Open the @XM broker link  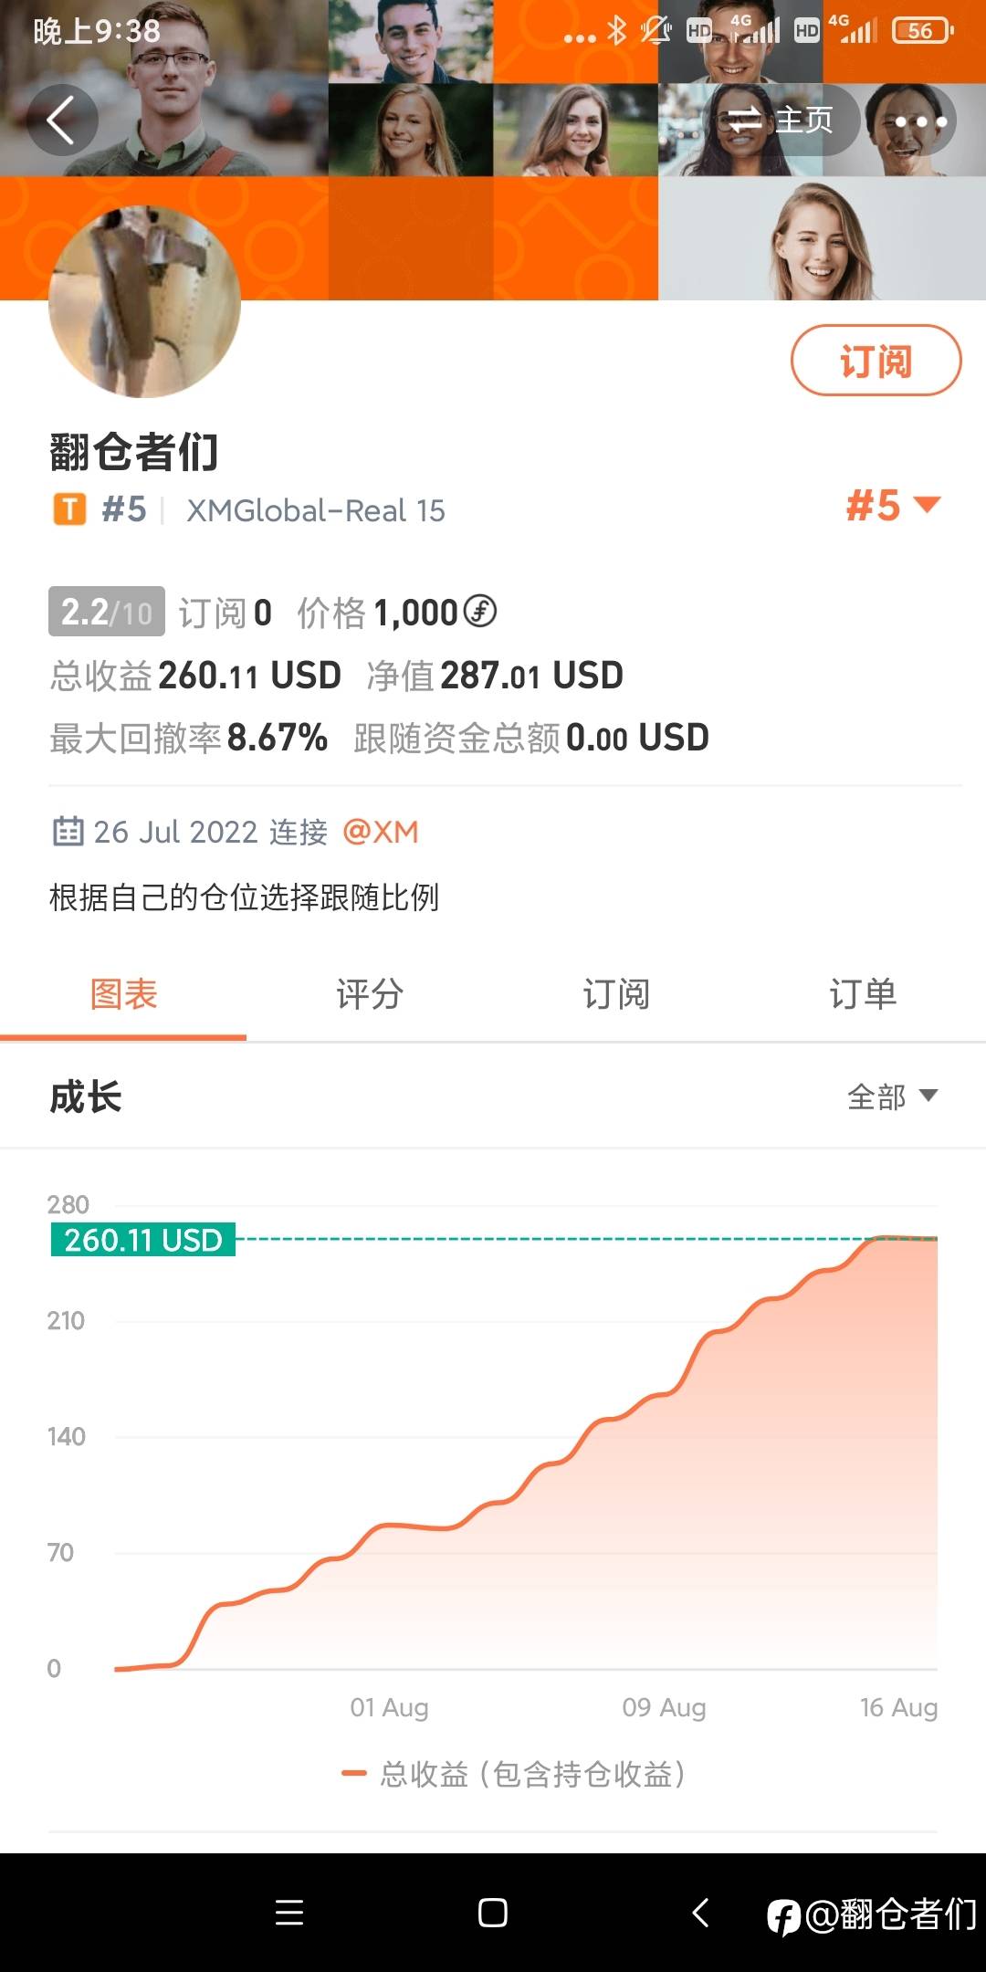(x=381, y=832)
